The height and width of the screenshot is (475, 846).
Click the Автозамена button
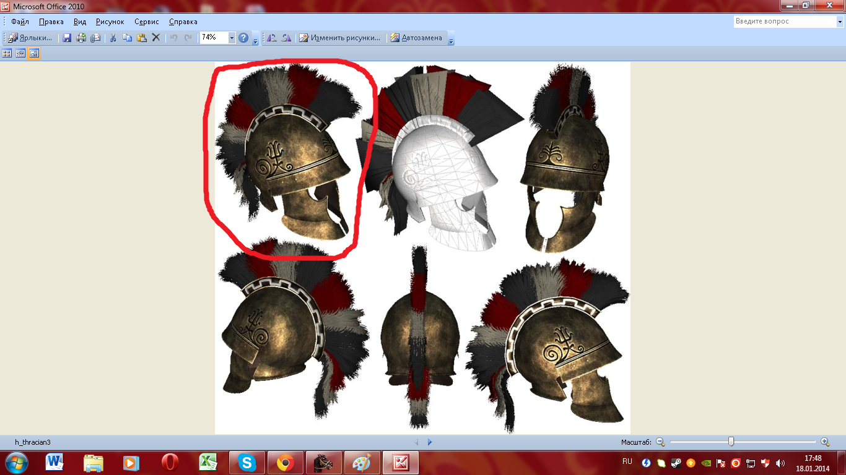(416, 38)
